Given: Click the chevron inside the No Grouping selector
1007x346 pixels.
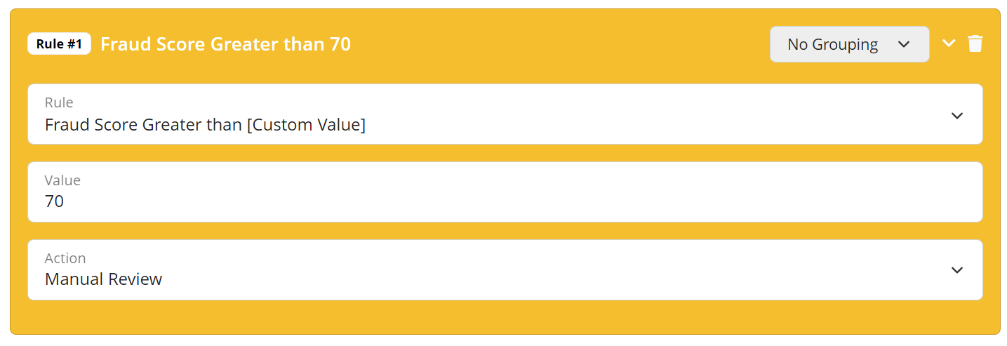Looking at the screenshot, I should pos(904,44).
